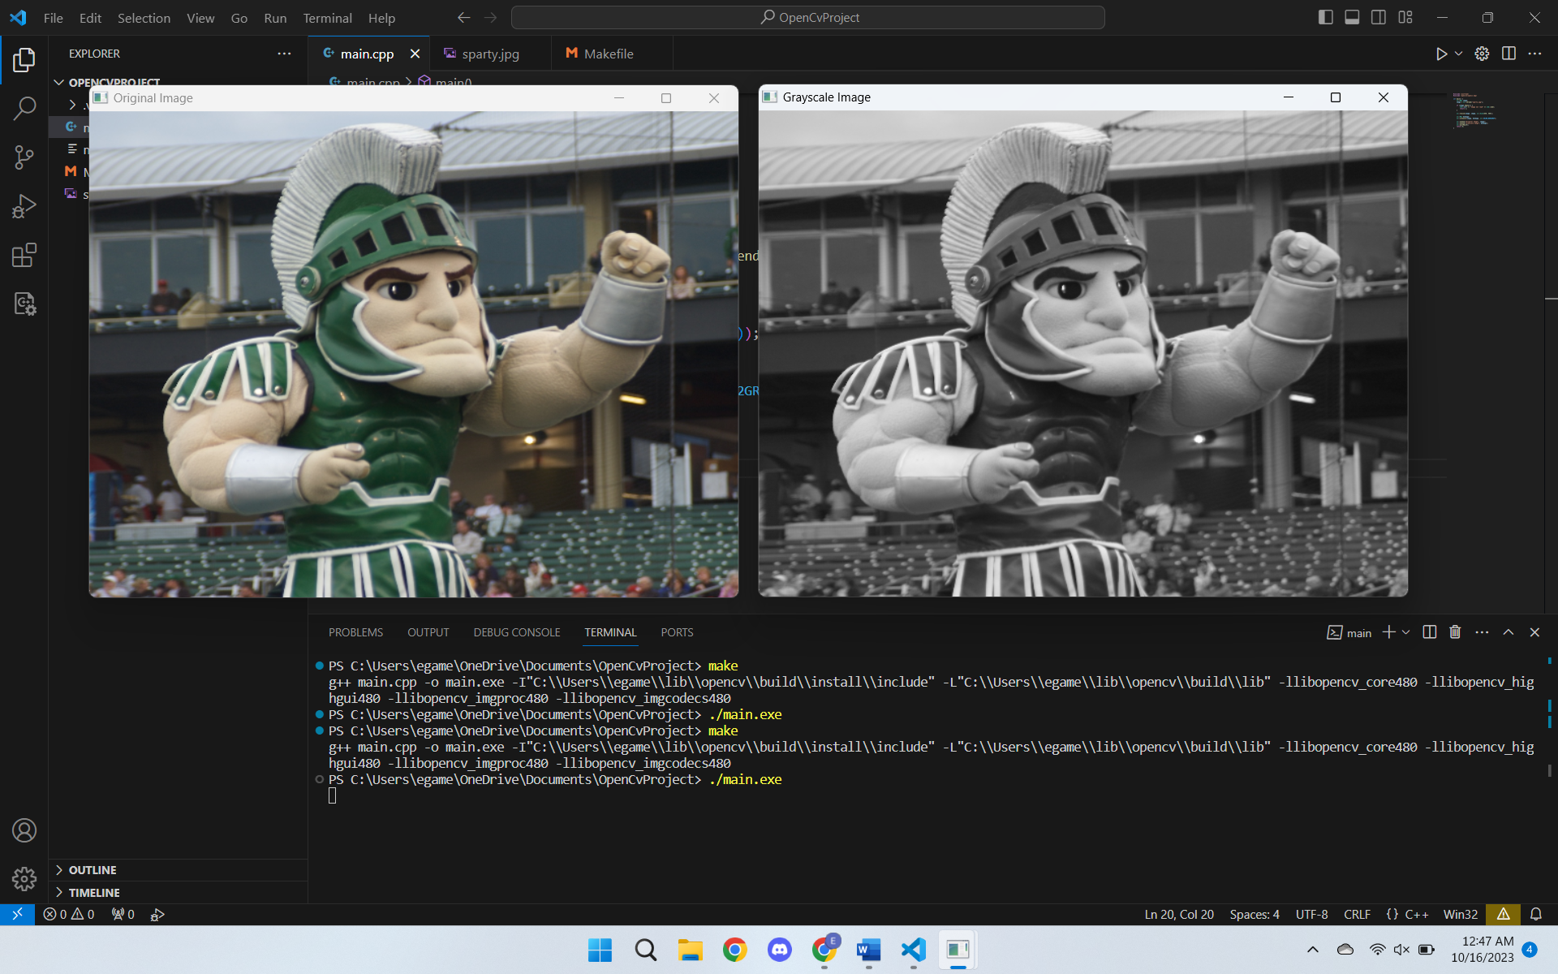This screenshot has width=1558, height=974.
Task: Split the terminal panel
Action: point(1430,632)
